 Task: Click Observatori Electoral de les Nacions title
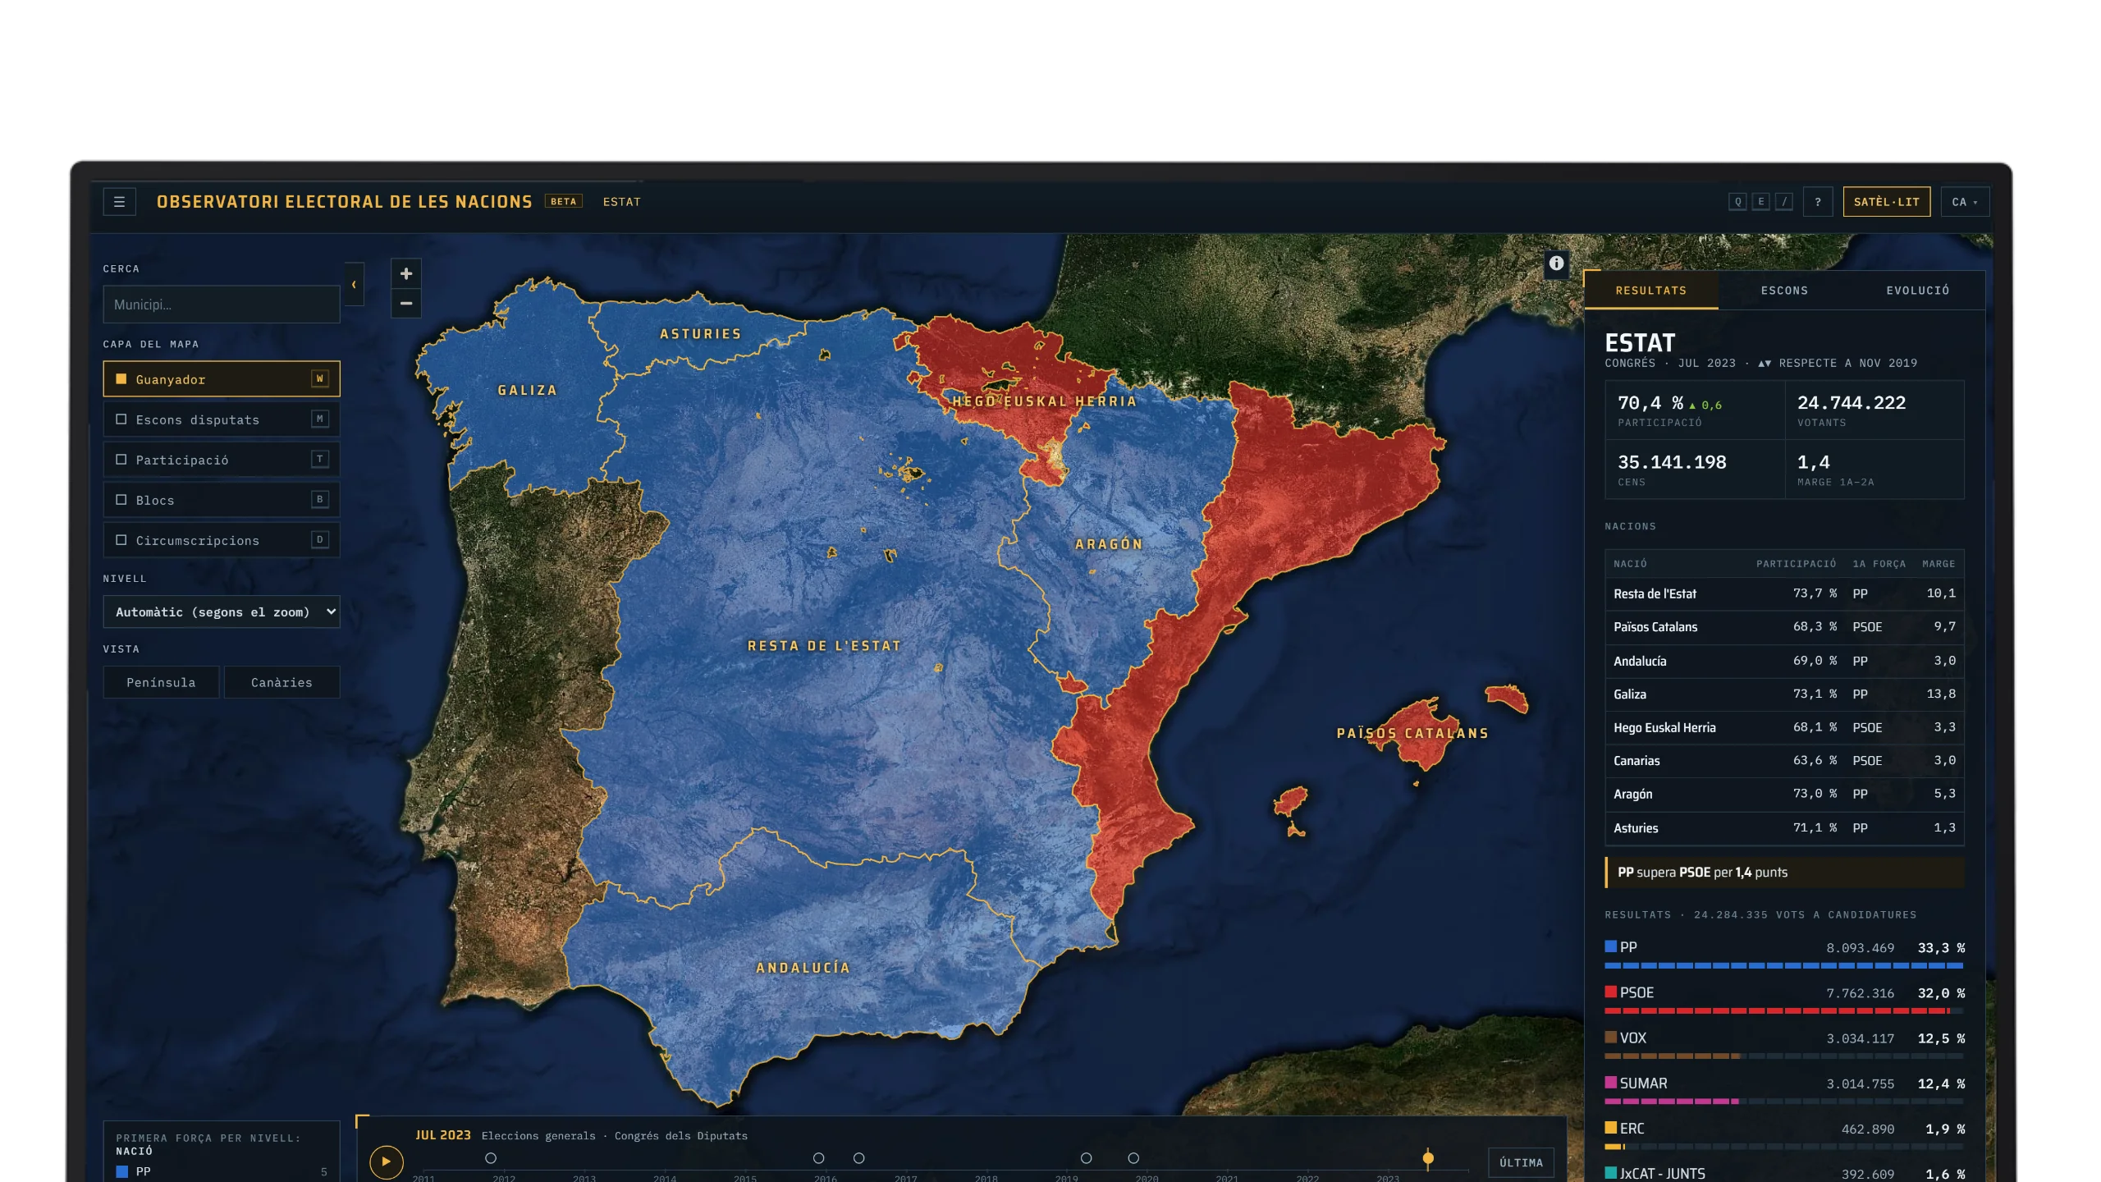coord(344,202)
